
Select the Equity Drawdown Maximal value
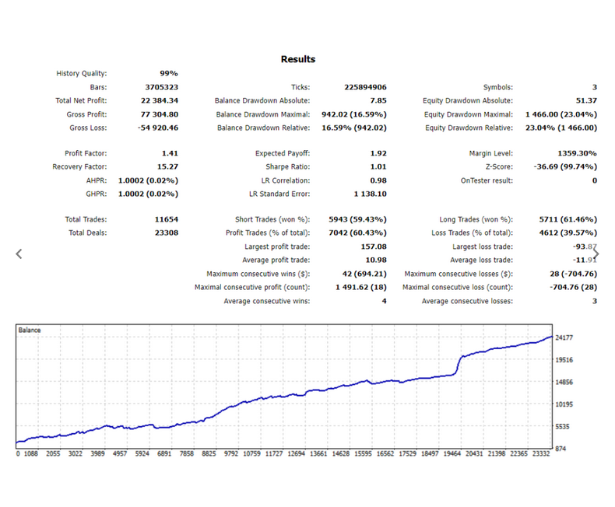point(561,114)
